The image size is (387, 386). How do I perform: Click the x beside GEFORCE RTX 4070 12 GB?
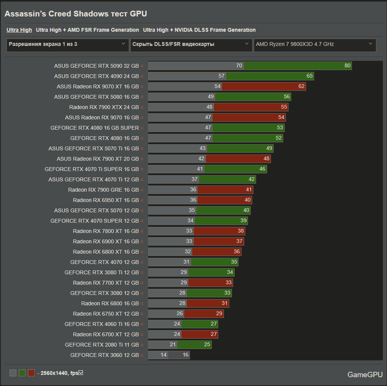(x=142, y=262)
